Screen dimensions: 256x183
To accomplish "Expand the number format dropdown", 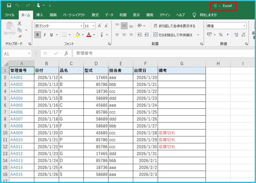I will (x=244, y=26).
